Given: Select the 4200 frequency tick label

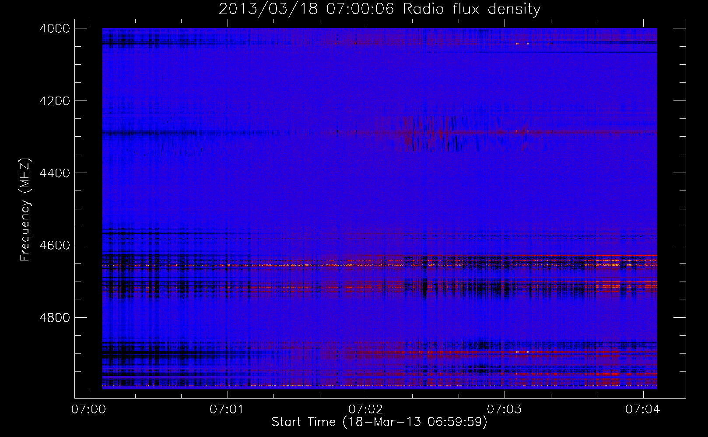Looking at the screenshot, I should 55,101.
